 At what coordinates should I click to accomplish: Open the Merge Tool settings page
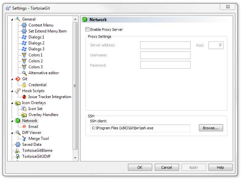38,139
